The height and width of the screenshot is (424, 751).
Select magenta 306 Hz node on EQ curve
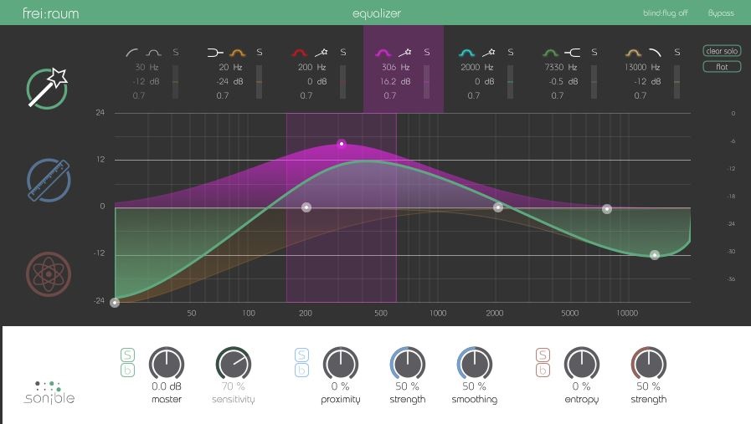click(342, 144)
